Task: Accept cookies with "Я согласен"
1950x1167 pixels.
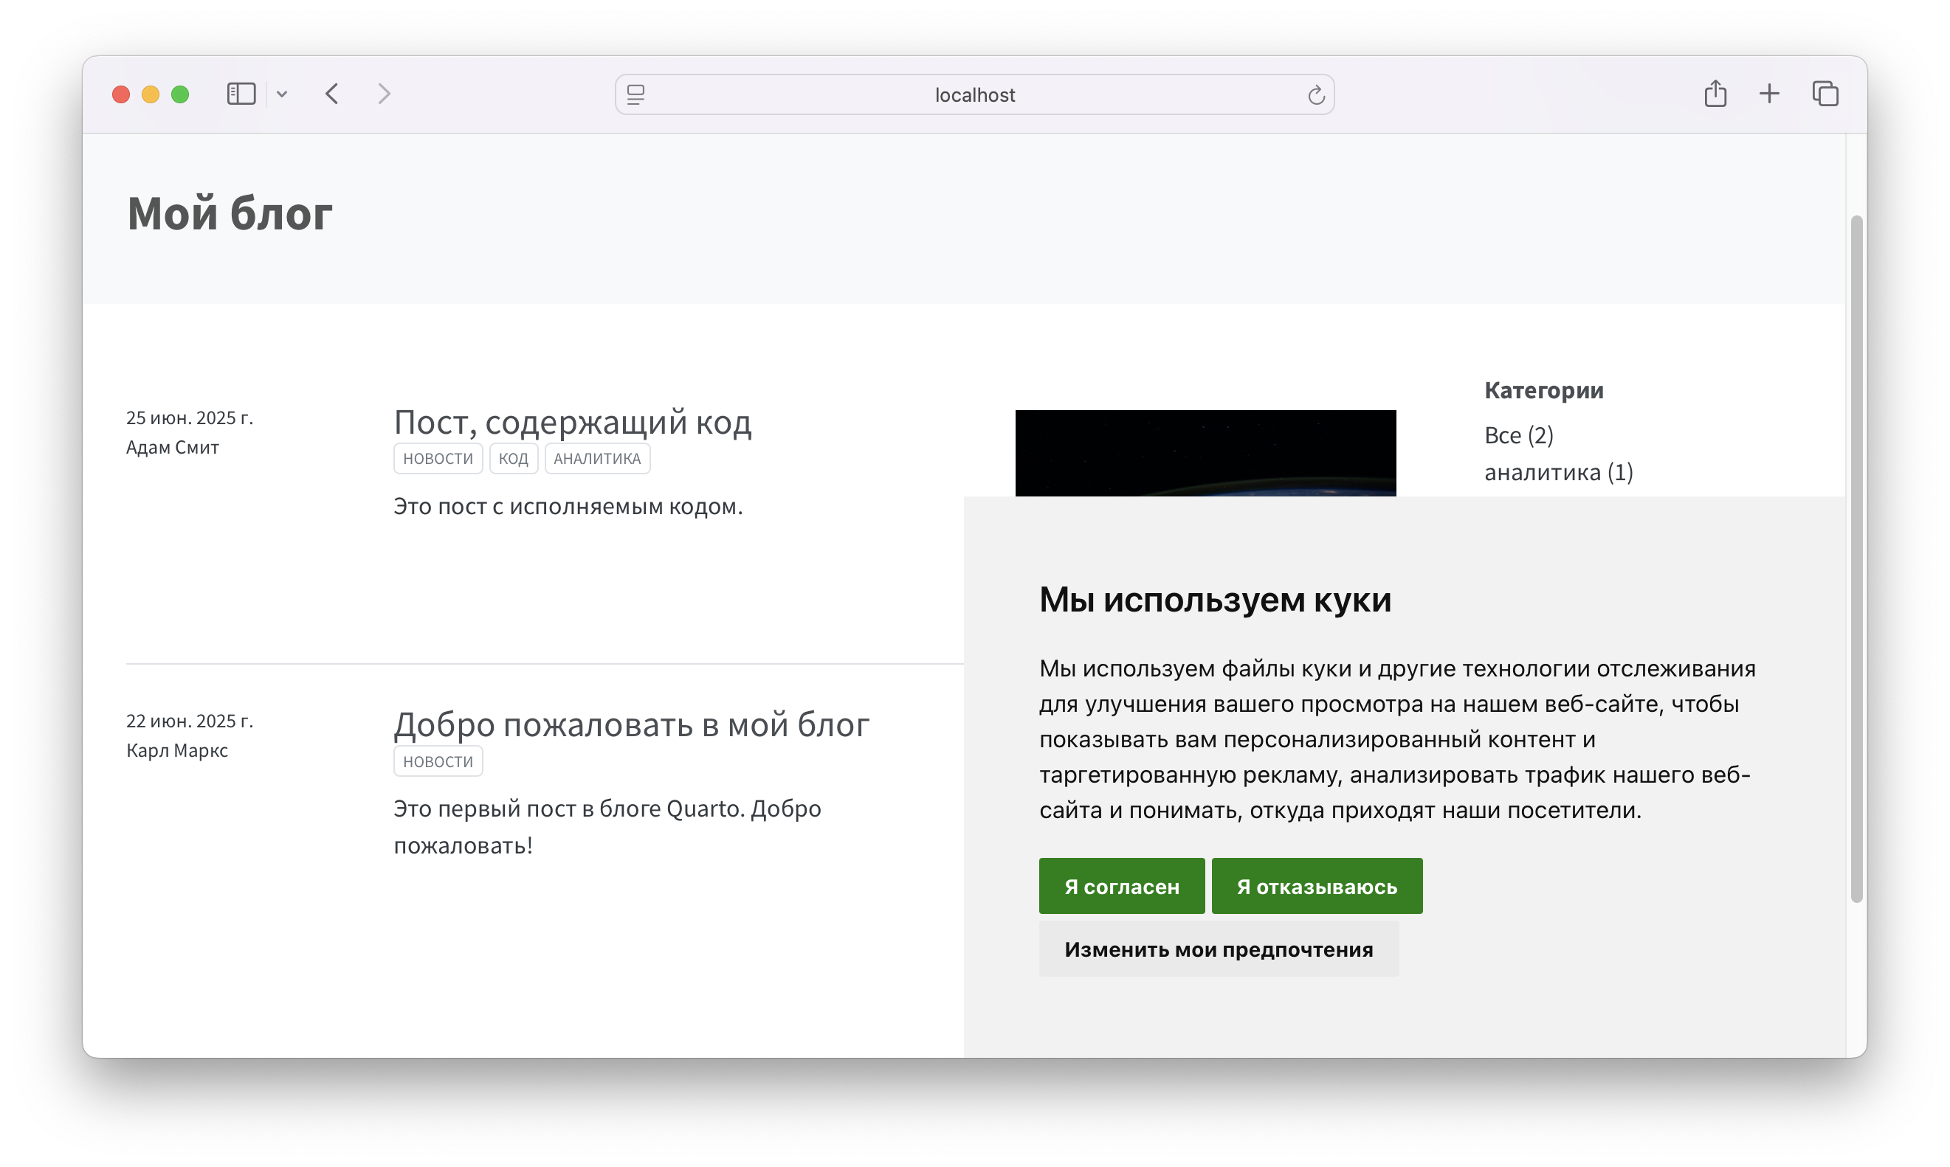Action: pos(1121,886)
